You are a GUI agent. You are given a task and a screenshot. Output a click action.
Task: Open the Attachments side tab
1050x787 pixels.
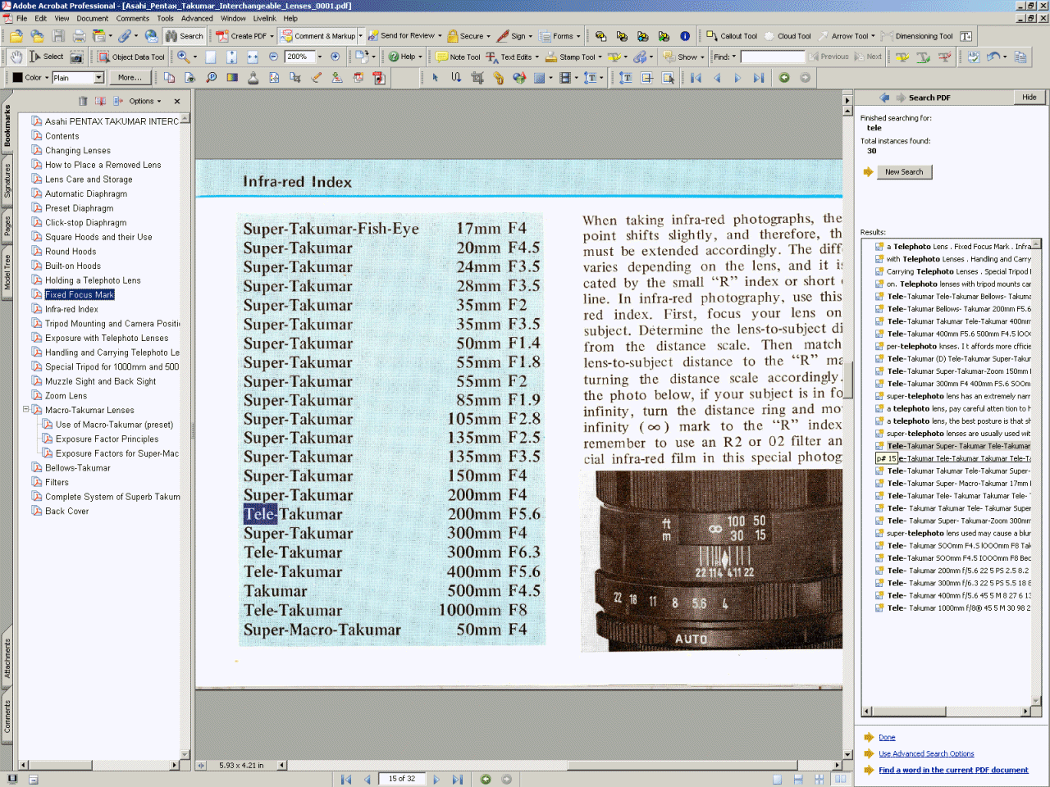coord(7,657)
